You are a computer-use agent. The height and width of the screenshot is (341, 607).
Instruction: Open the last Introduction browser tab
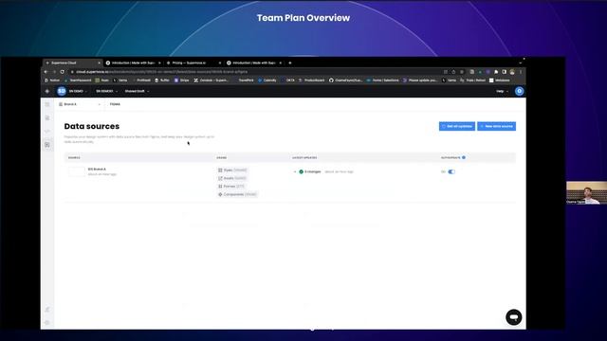254,63
